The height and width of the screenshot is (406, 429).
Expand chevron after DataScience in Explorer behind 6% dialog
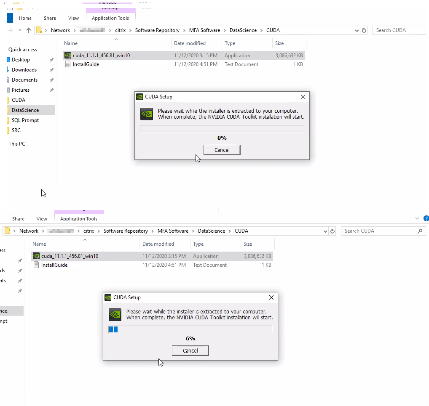tap(230, 231)
